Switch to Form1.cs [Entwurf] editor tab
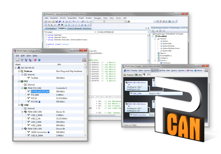The height and width of the screenshot is (154, 221). (x=74, y=28)
